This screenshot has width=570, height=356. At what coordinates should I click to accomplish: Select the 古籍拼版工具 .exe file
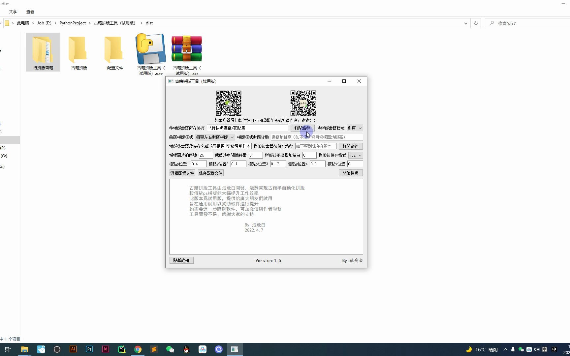click(x=151, y=54)
